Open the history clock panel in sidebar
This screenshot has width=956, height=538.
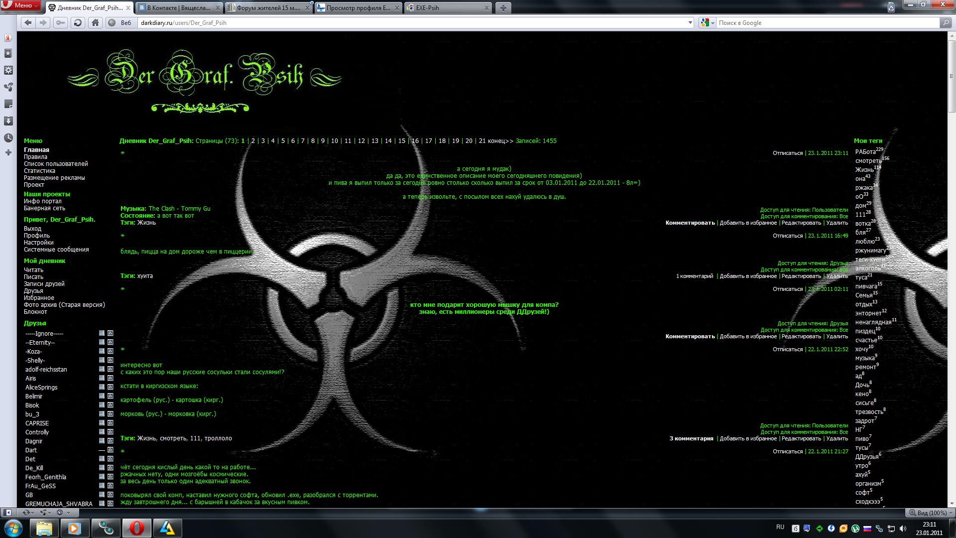(8, 138)
